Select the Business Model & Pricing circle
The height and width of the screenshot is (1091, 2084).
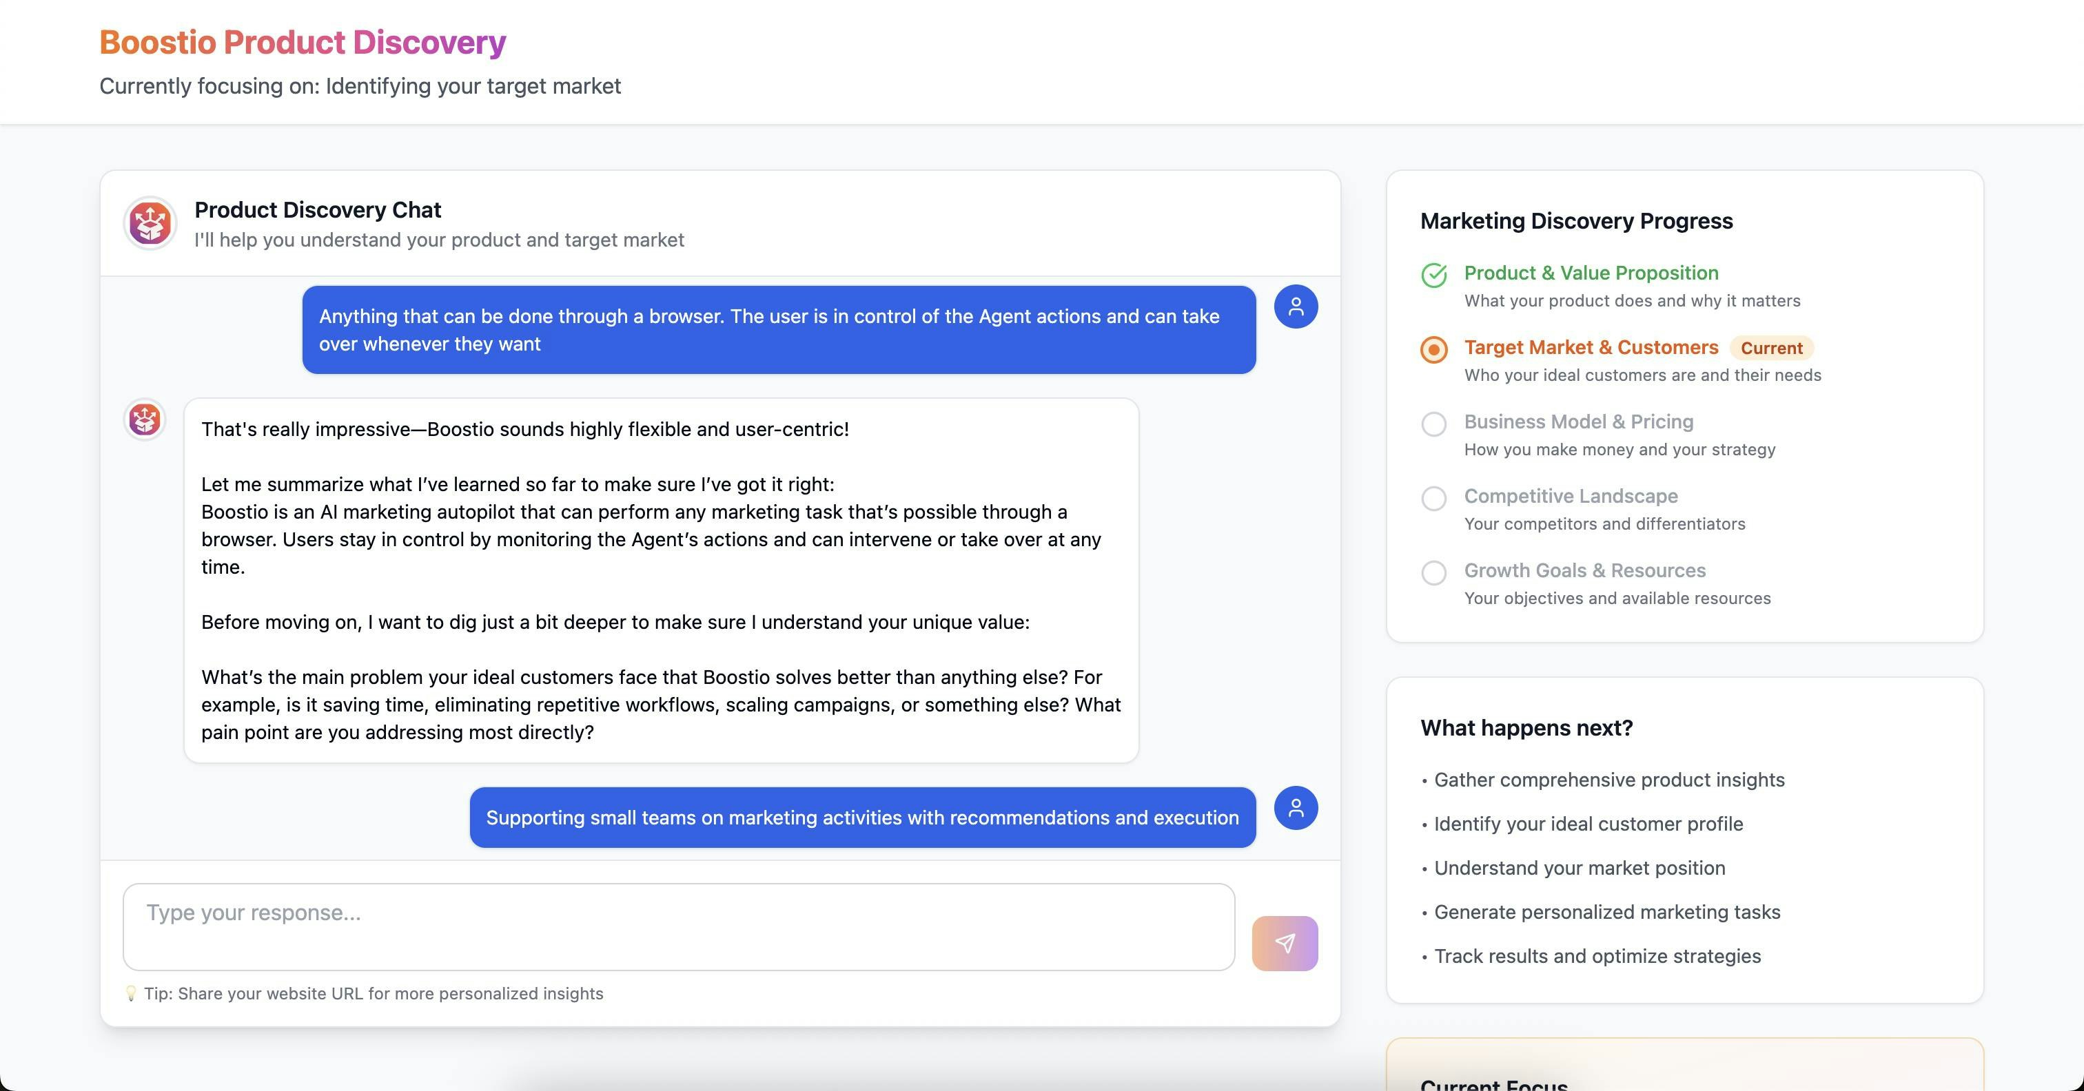coord(1433,424)
